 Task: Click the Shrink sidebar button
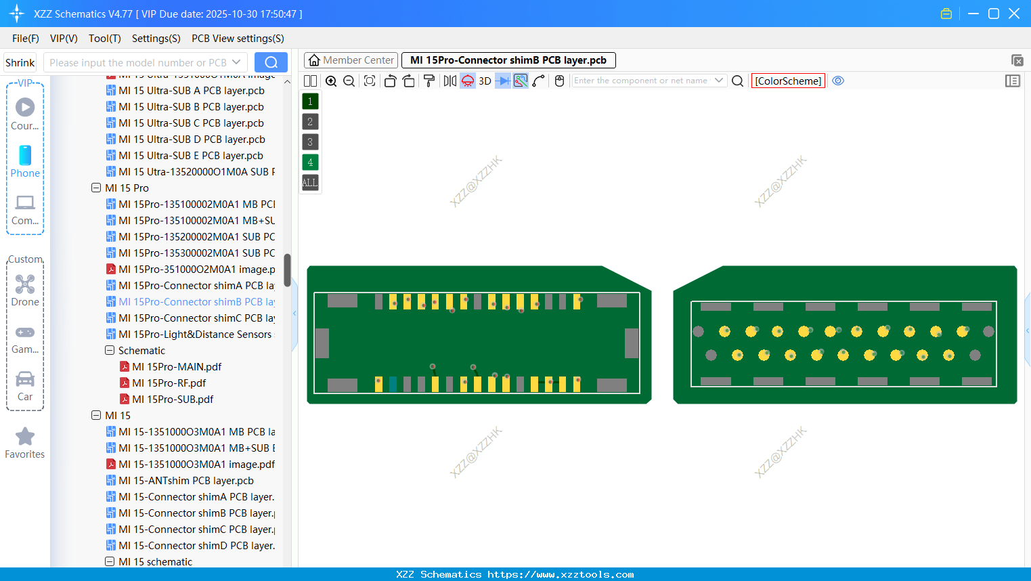[20, 62]
